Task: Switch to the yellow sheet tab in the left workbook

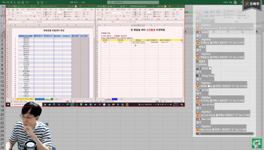Action: [24, 98]
